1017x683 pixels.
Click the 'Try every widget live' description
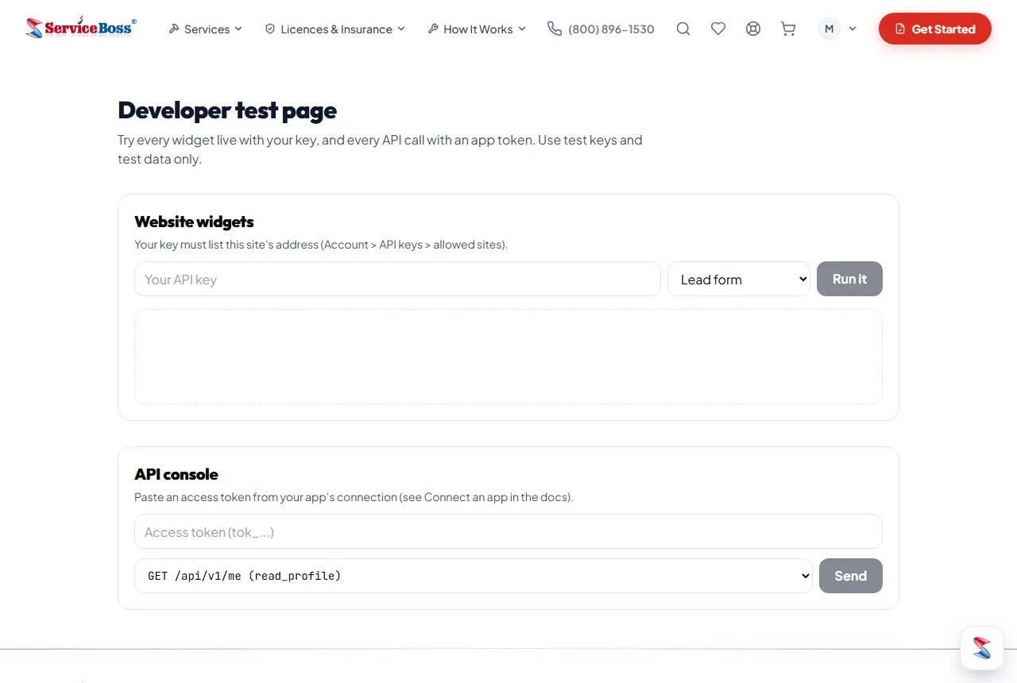380,149
